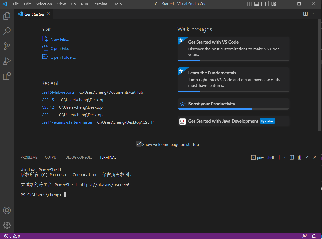Create a new terminal with plus icon
Image resolution: width=322 pixels, height=239 pixels.
[279, 157]
